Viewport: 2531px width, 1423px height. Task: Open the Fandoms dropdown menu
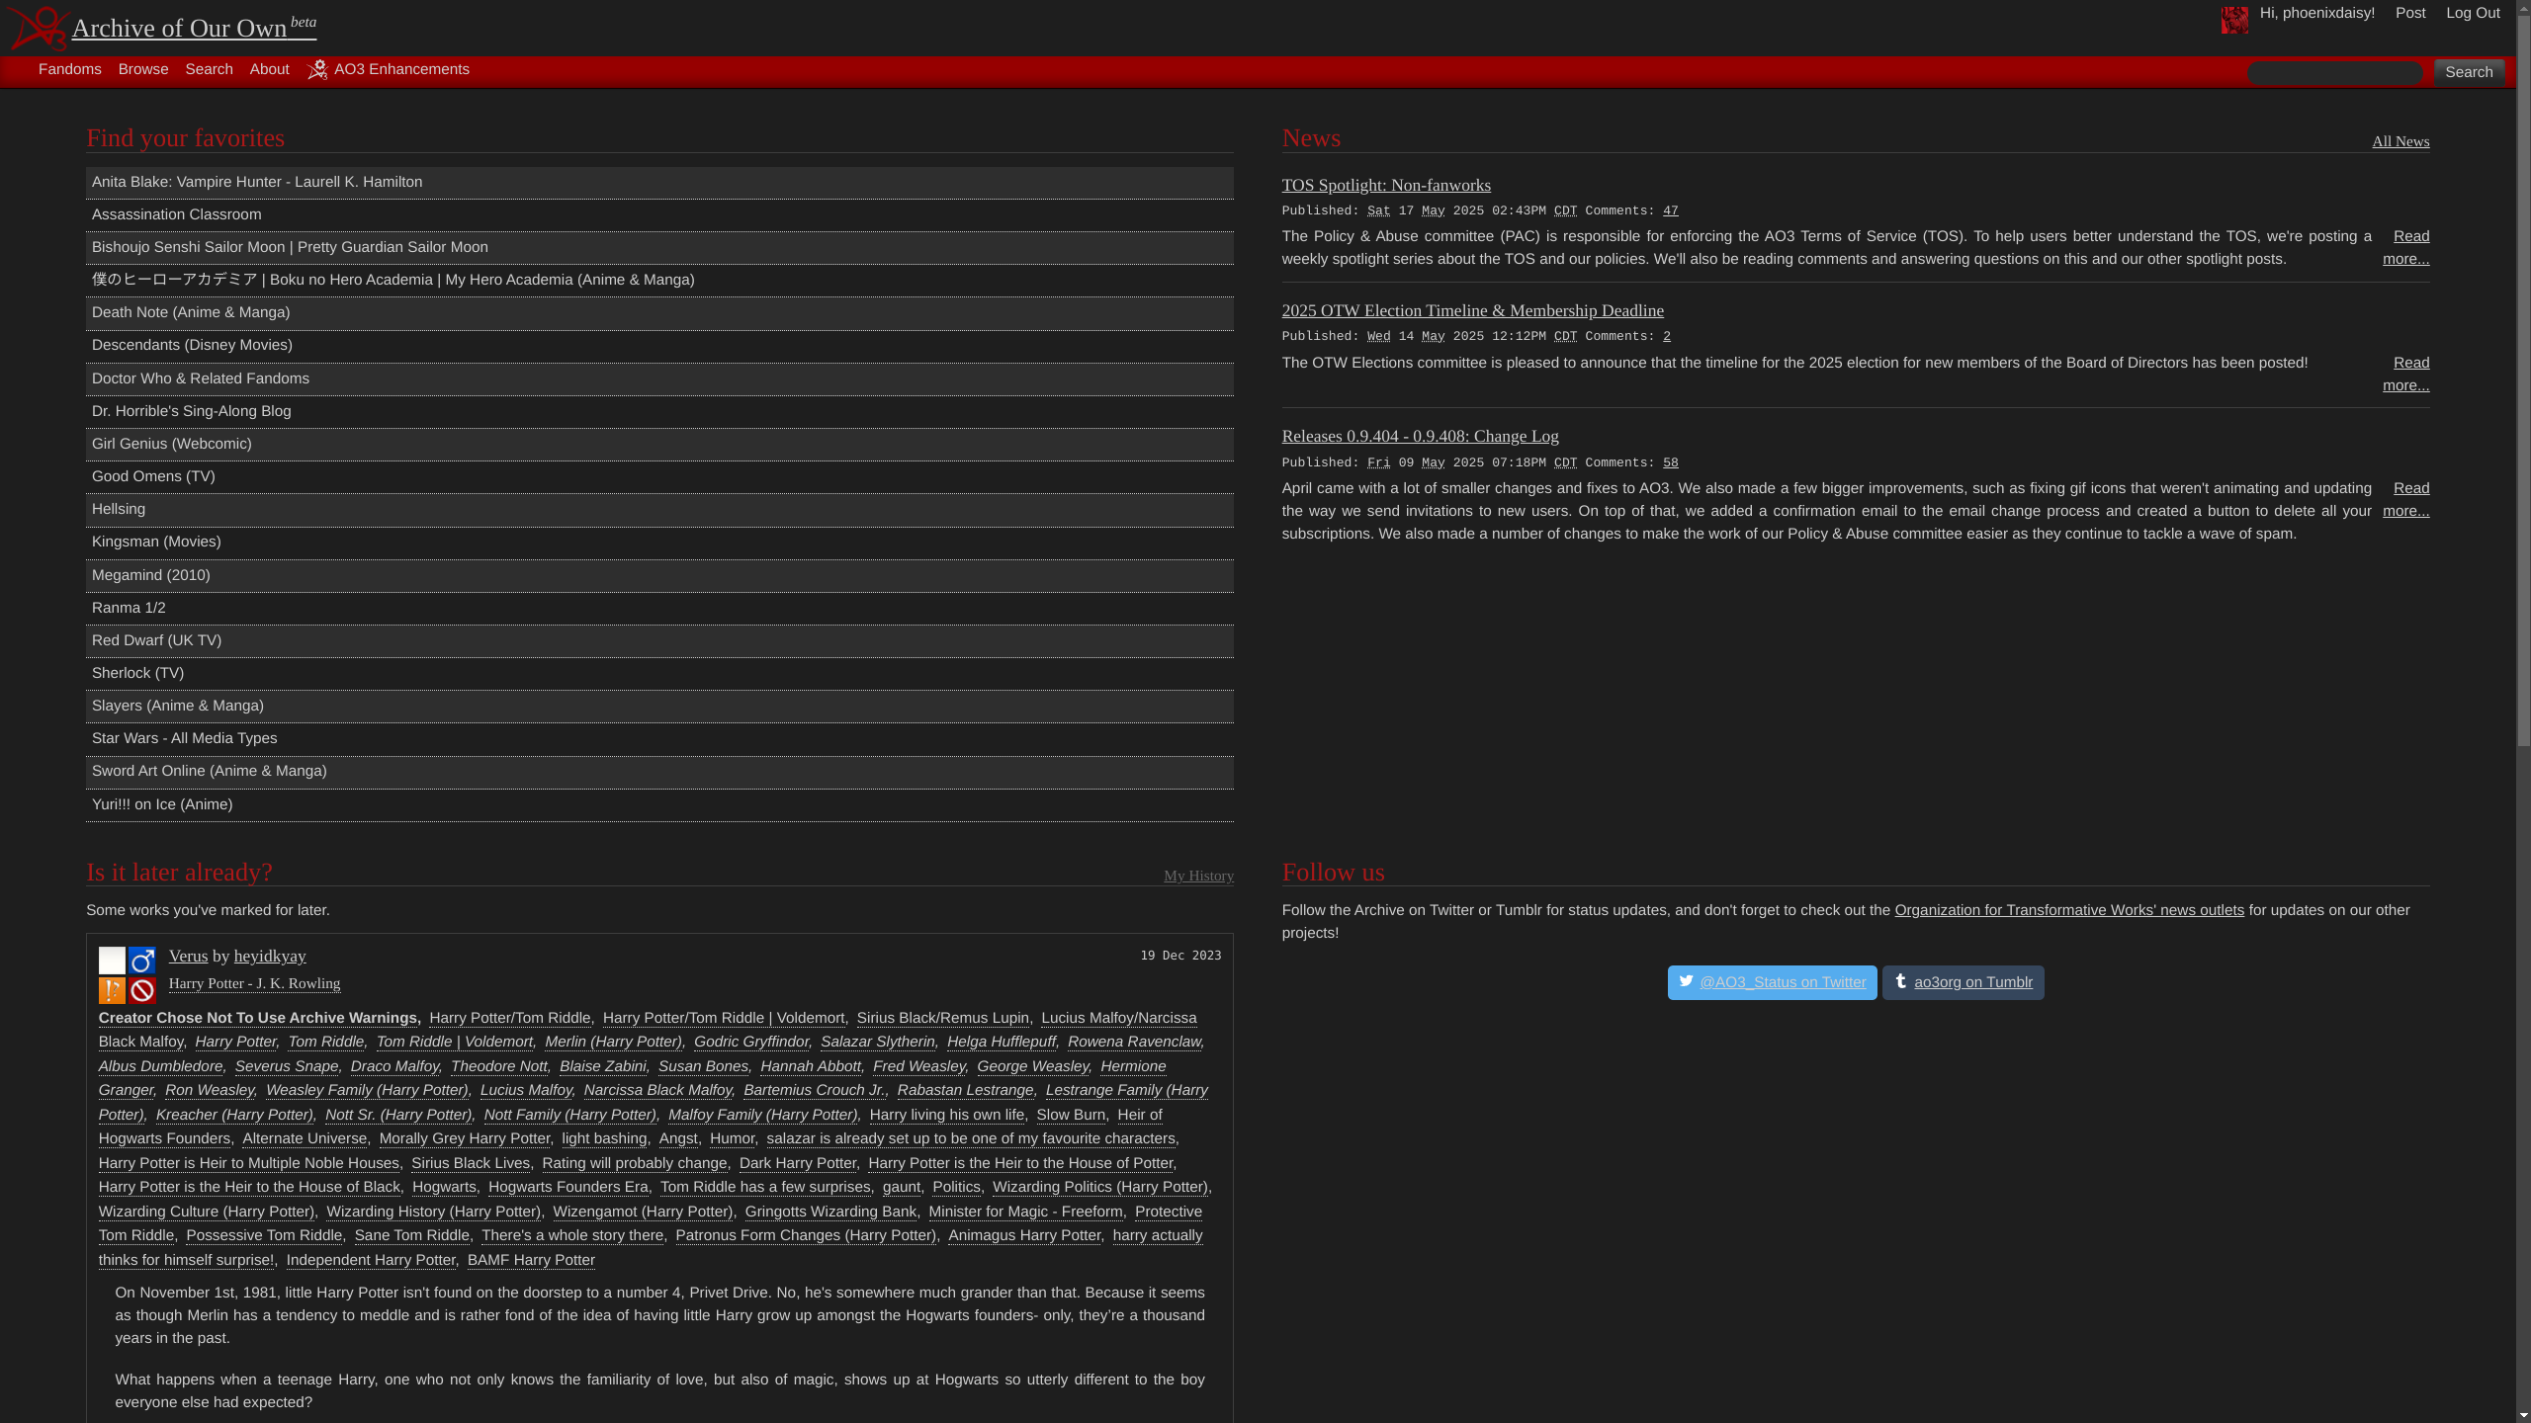pos(69,69)
